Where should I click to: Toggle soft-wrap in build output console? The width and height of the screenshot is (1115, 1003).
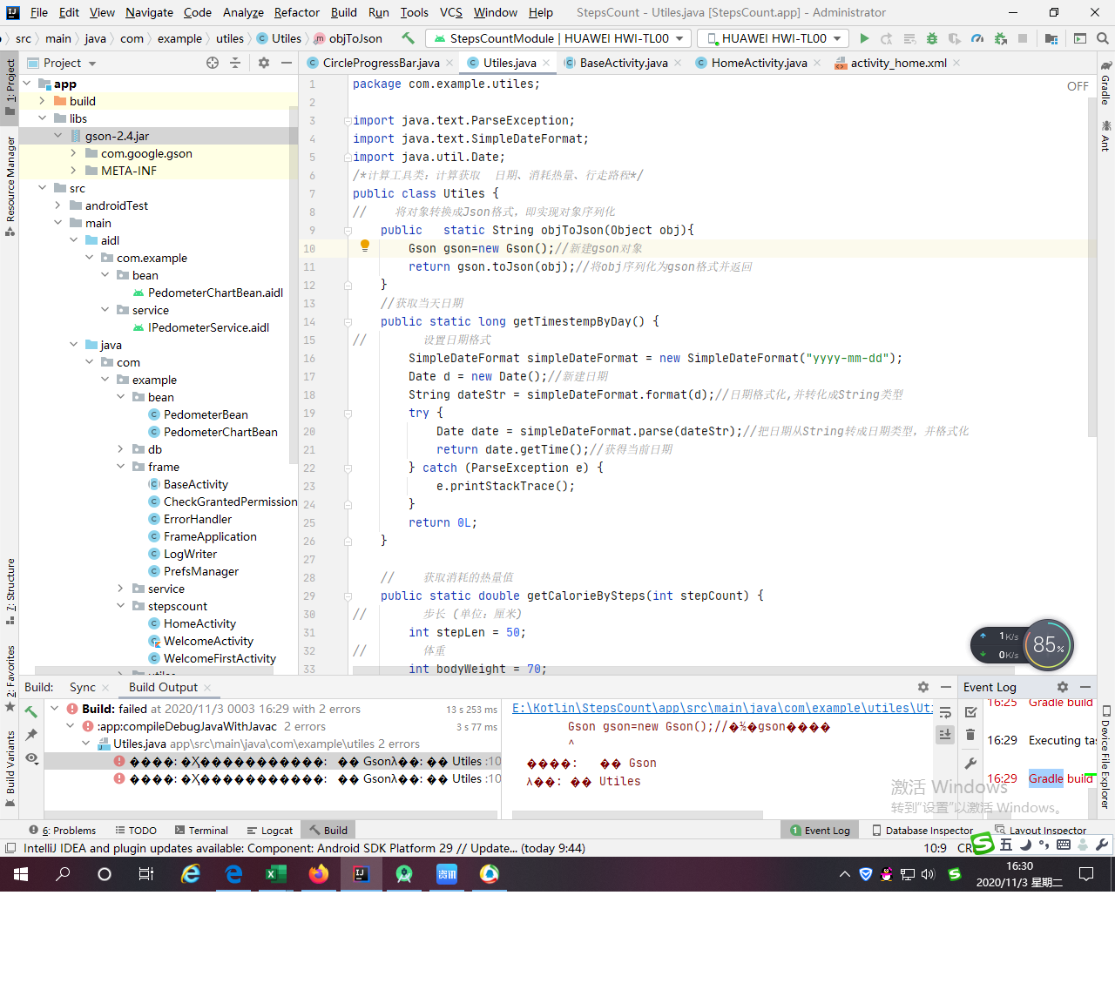pyautogui.click(x=945, y=712)
